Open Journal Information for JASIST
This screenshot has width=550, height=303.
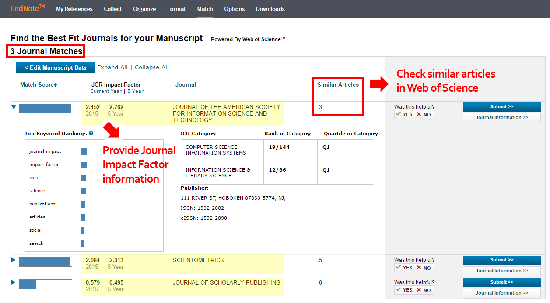pos(502,118)
